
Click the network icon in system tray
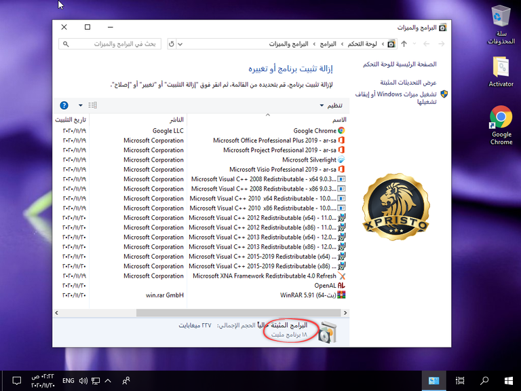(96, 381)
